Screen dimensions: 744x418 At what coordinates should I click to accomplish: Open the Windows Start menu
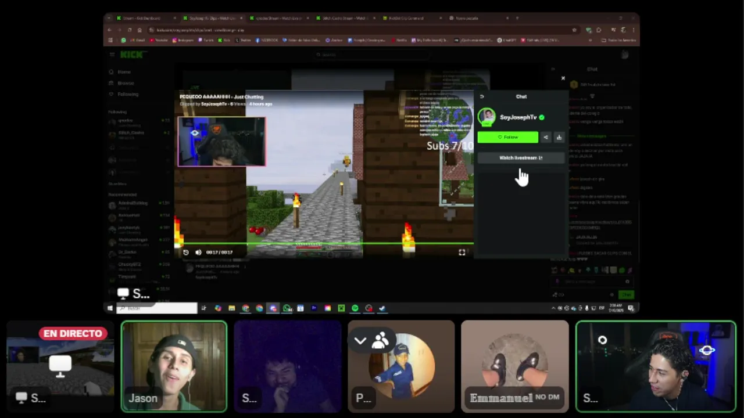[109, 308]
